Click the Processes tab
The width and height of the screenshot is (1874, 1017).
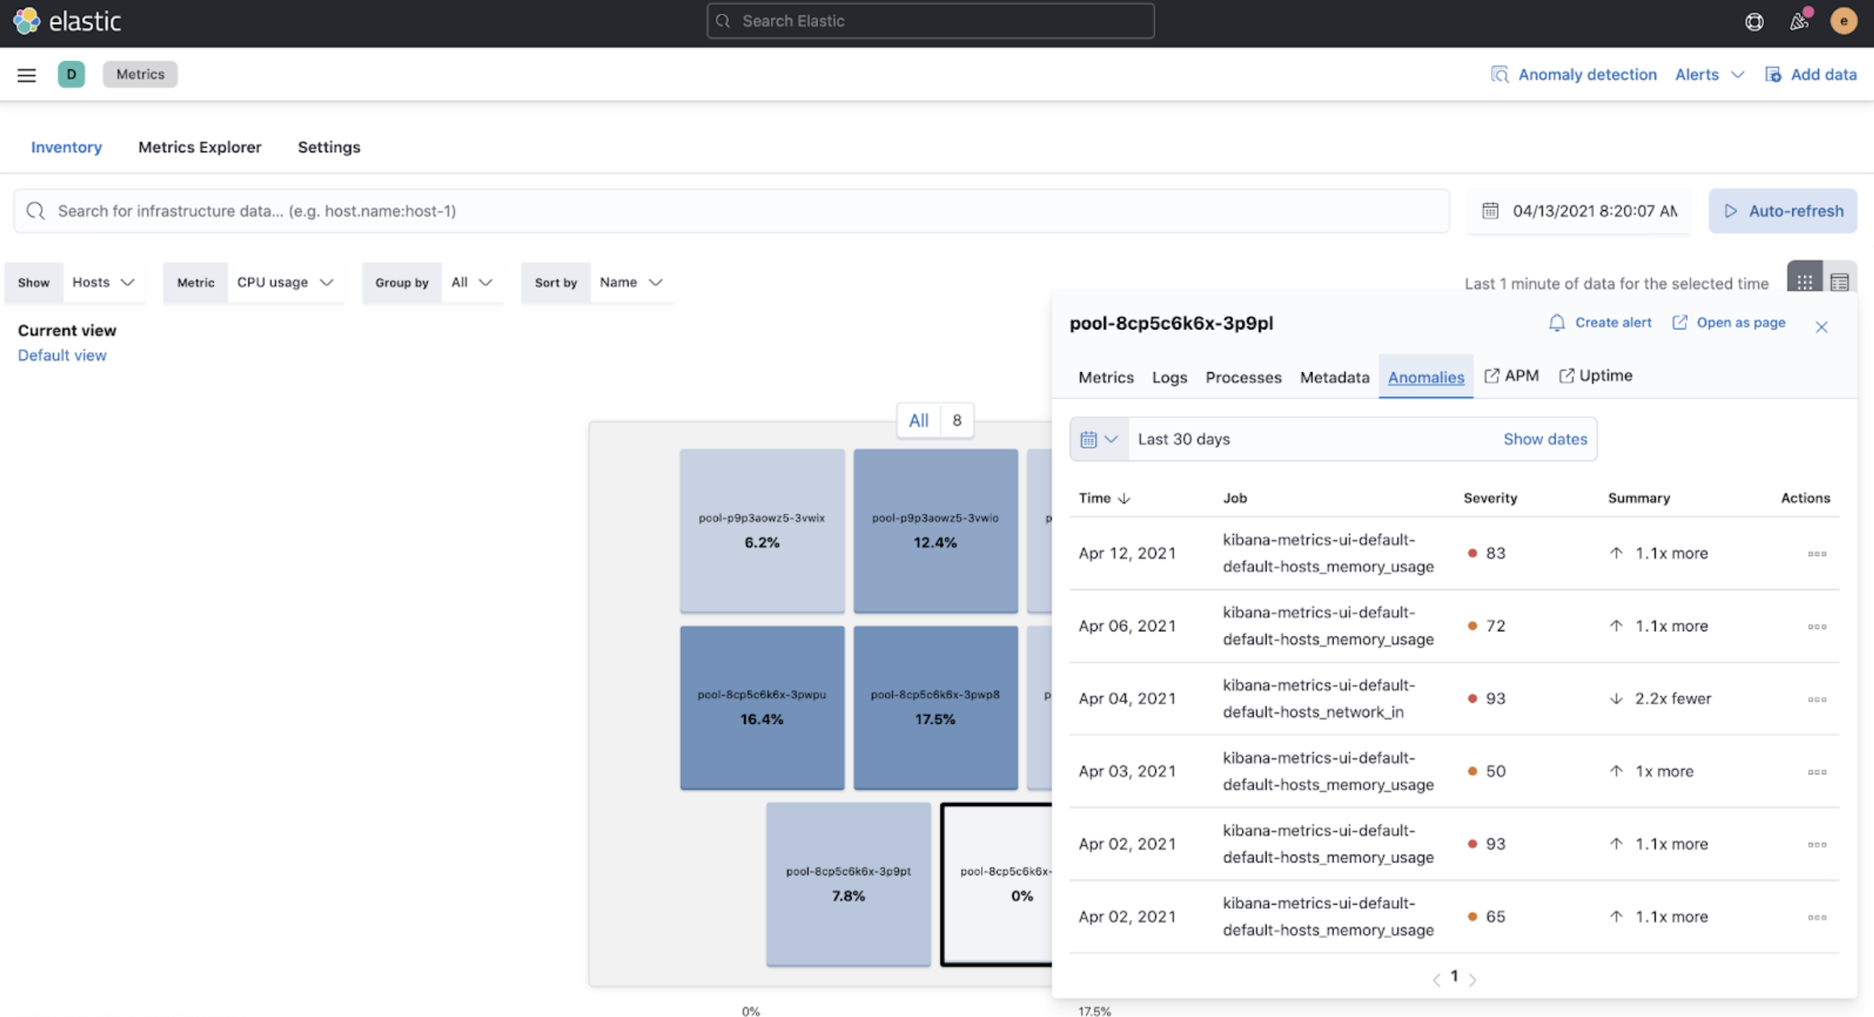1242,374
